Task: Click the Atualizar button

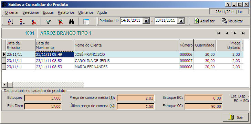Action: (x=205, y=21)
